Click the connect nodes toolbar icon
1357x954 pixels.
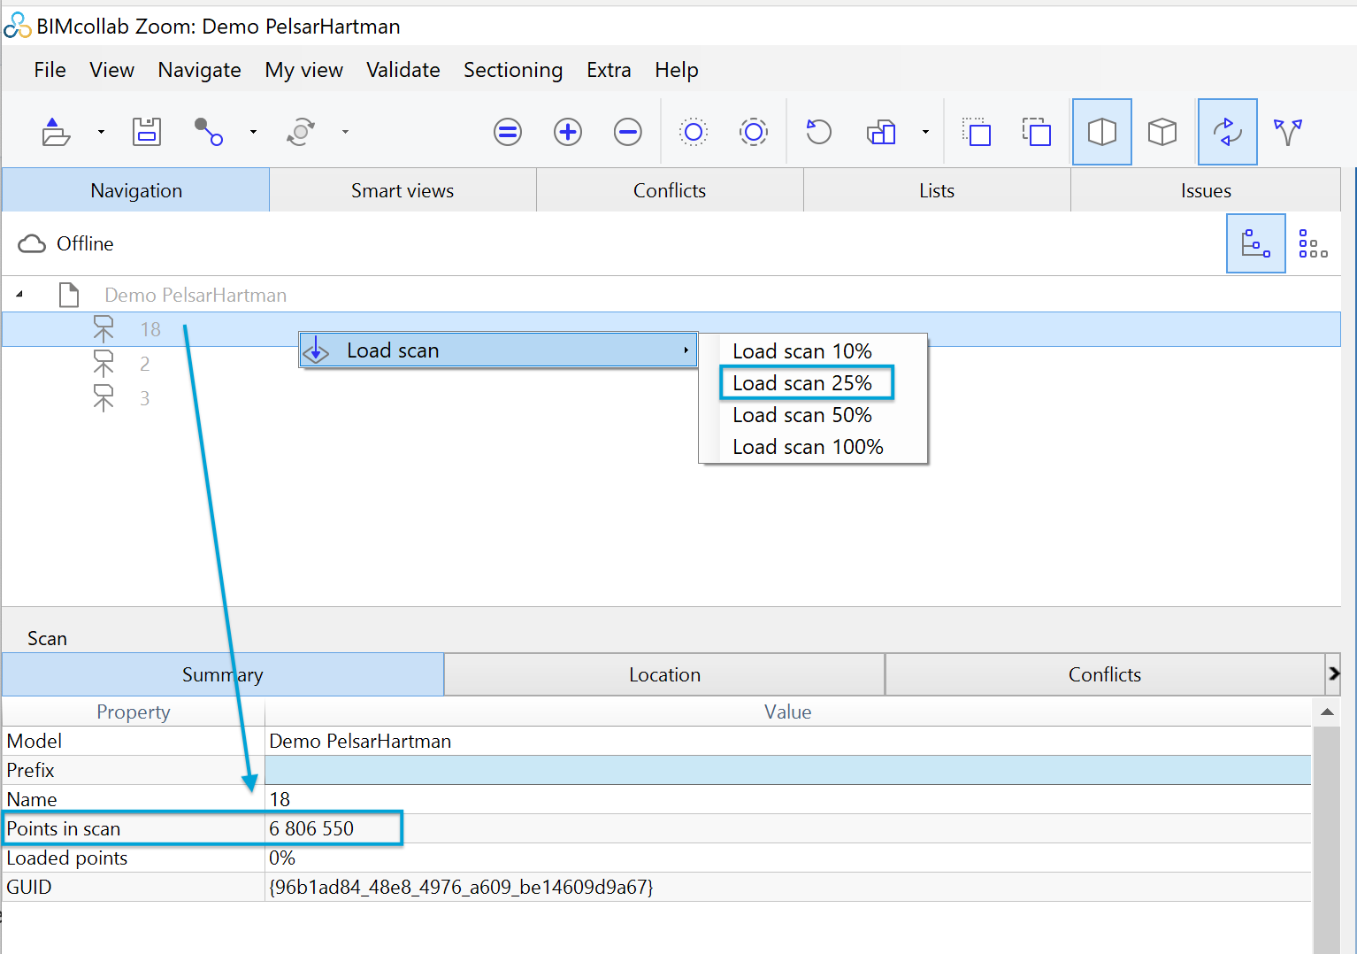coord(208,132)
